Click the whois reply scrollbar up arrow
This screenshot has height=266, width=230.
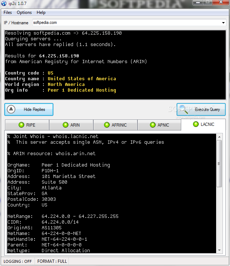pos(219,137)
